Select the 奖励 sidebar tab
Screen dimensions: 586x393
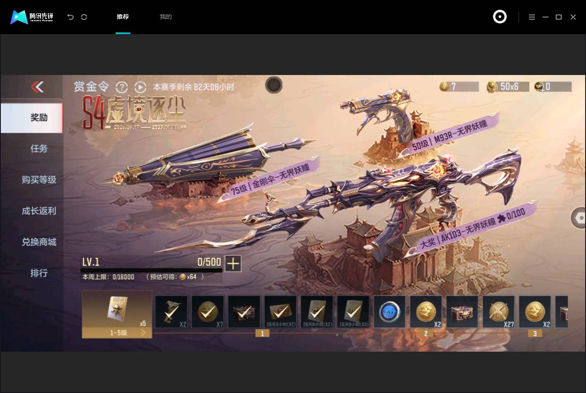(32, 118)
